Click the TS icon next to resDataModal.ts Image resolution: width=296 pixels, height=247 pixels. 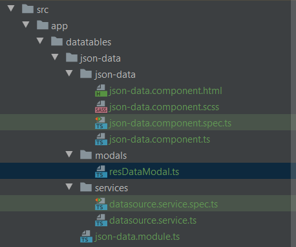pyautogui.click(x=101, y=172)
